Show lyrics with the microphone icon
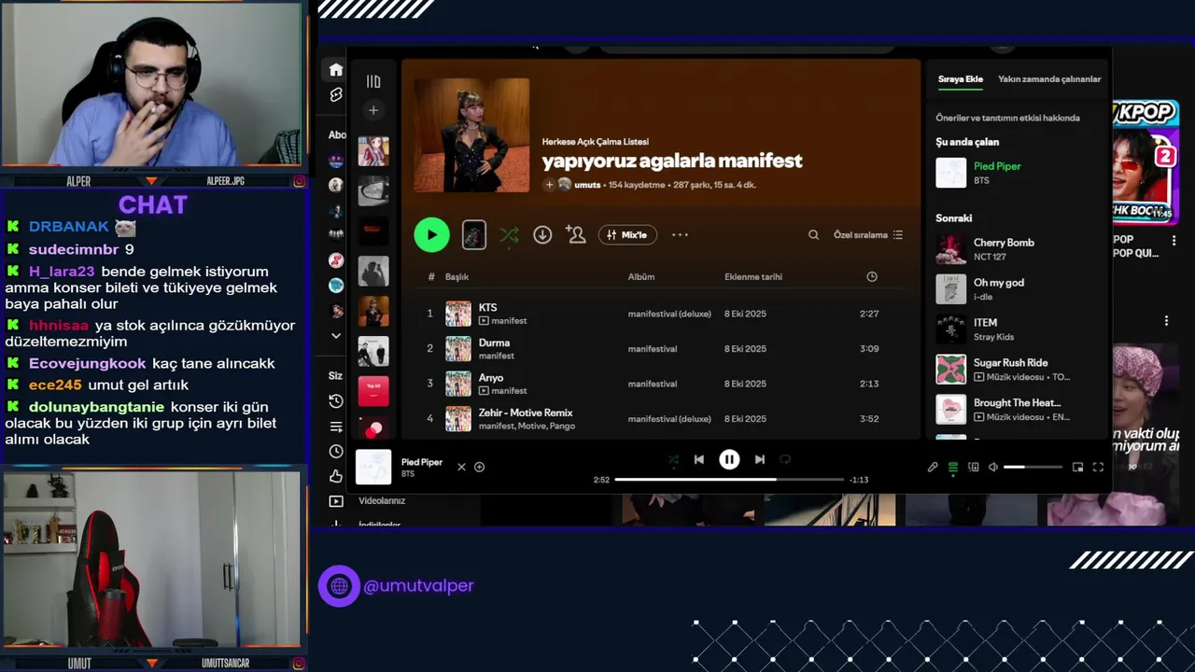1195x672 pixels. 933,467
